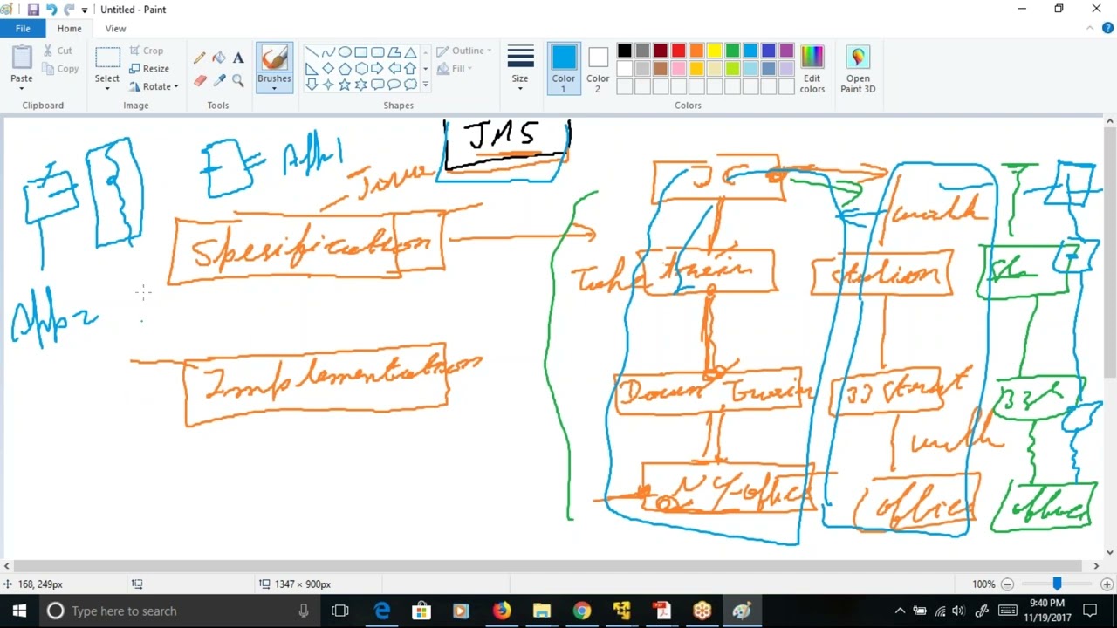Click the Redo arrow in title bar
The height and width of the screenshot is (628, 1117).
pos(69,10)
